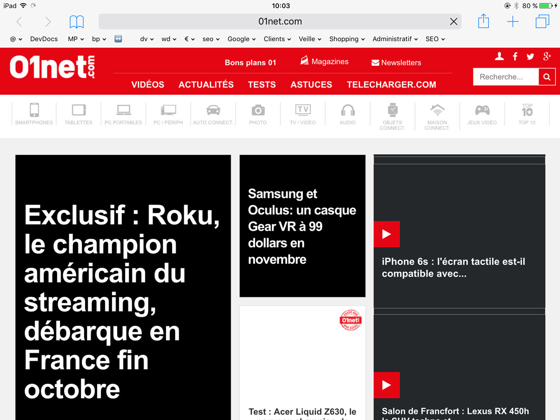Open the @ bookmarks folder dropdown
Image resolution: width=560 pixels, height=420 pixels.
click(16, 39)
